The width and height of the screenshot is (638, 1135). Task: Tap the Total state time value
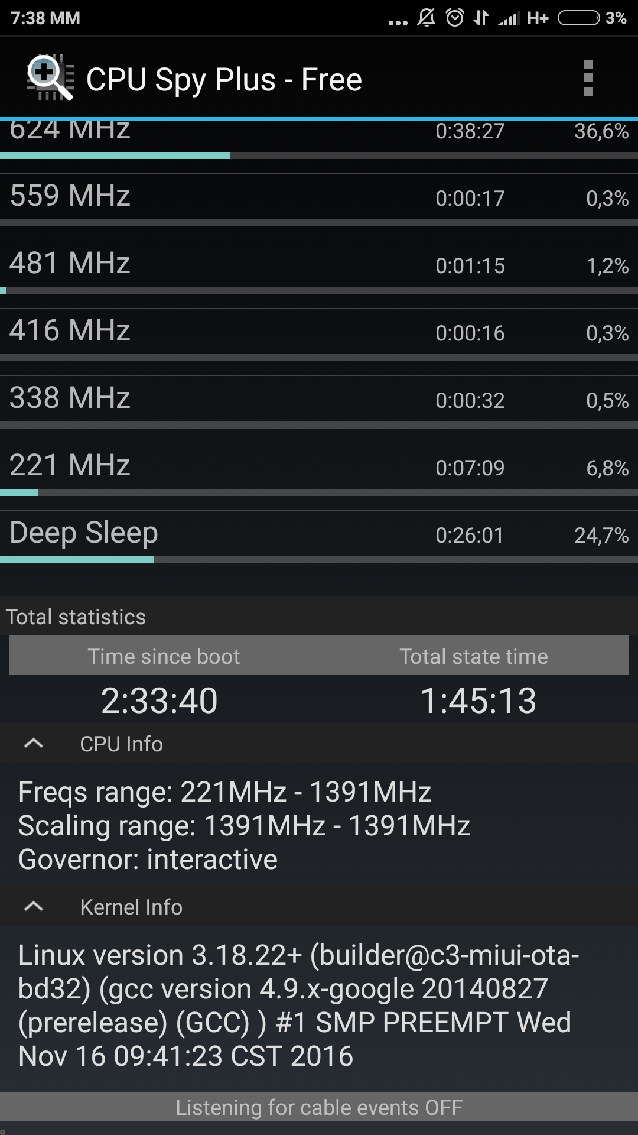[x=478, y=701]
